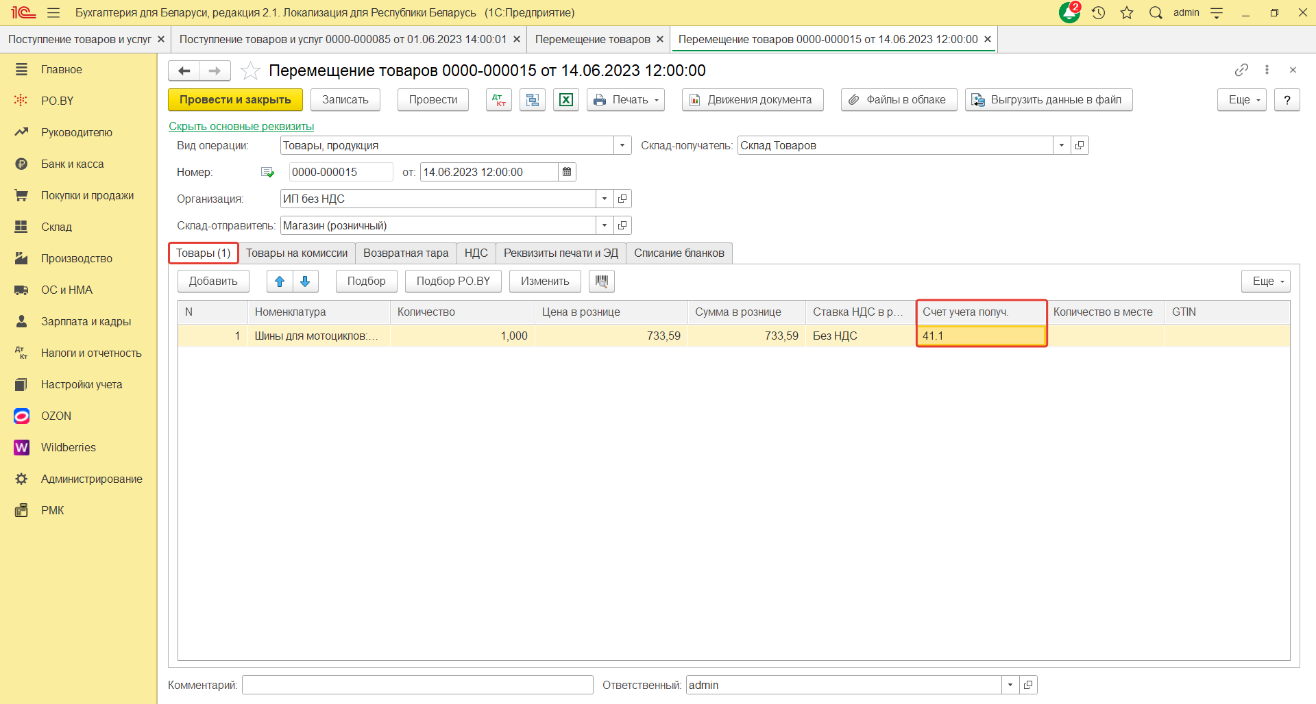Screen dimensions: 1316x704
Task: Open OZON section in sidebar
Action: coord(56,416)
